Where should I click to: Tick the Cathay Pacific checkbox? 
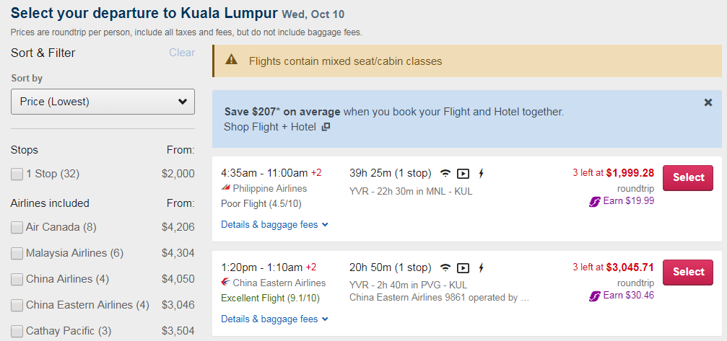[x=17, y=332]
